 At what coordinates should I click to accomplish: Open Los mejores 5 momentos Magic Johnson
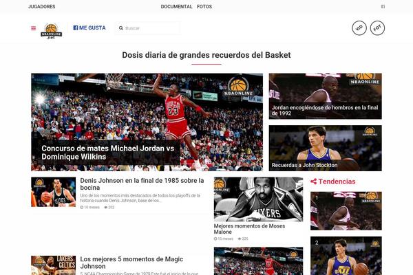(x=131, y=263)
